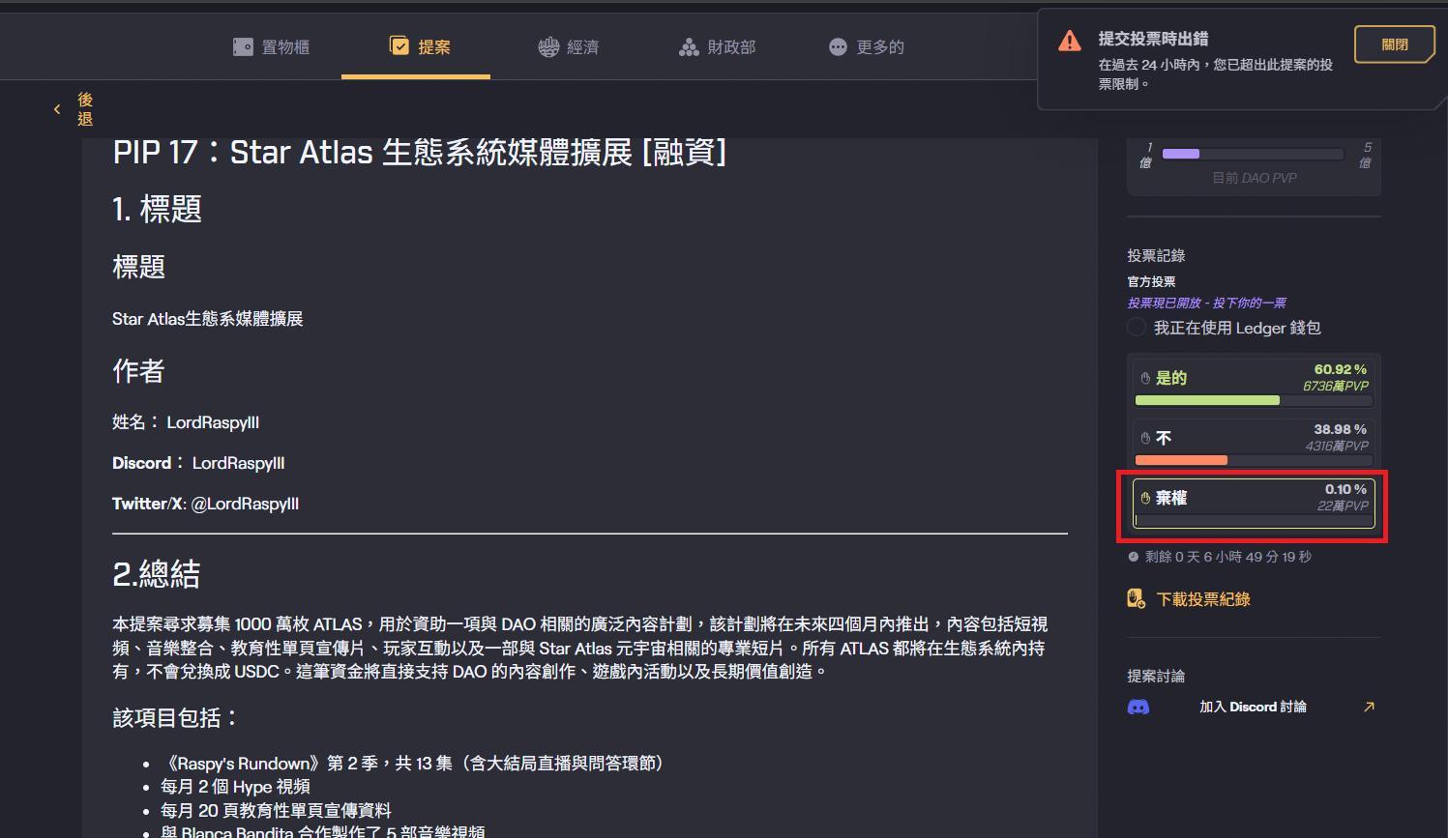Select the 不 vote option
The image size is (1448, 838).
1254,444
